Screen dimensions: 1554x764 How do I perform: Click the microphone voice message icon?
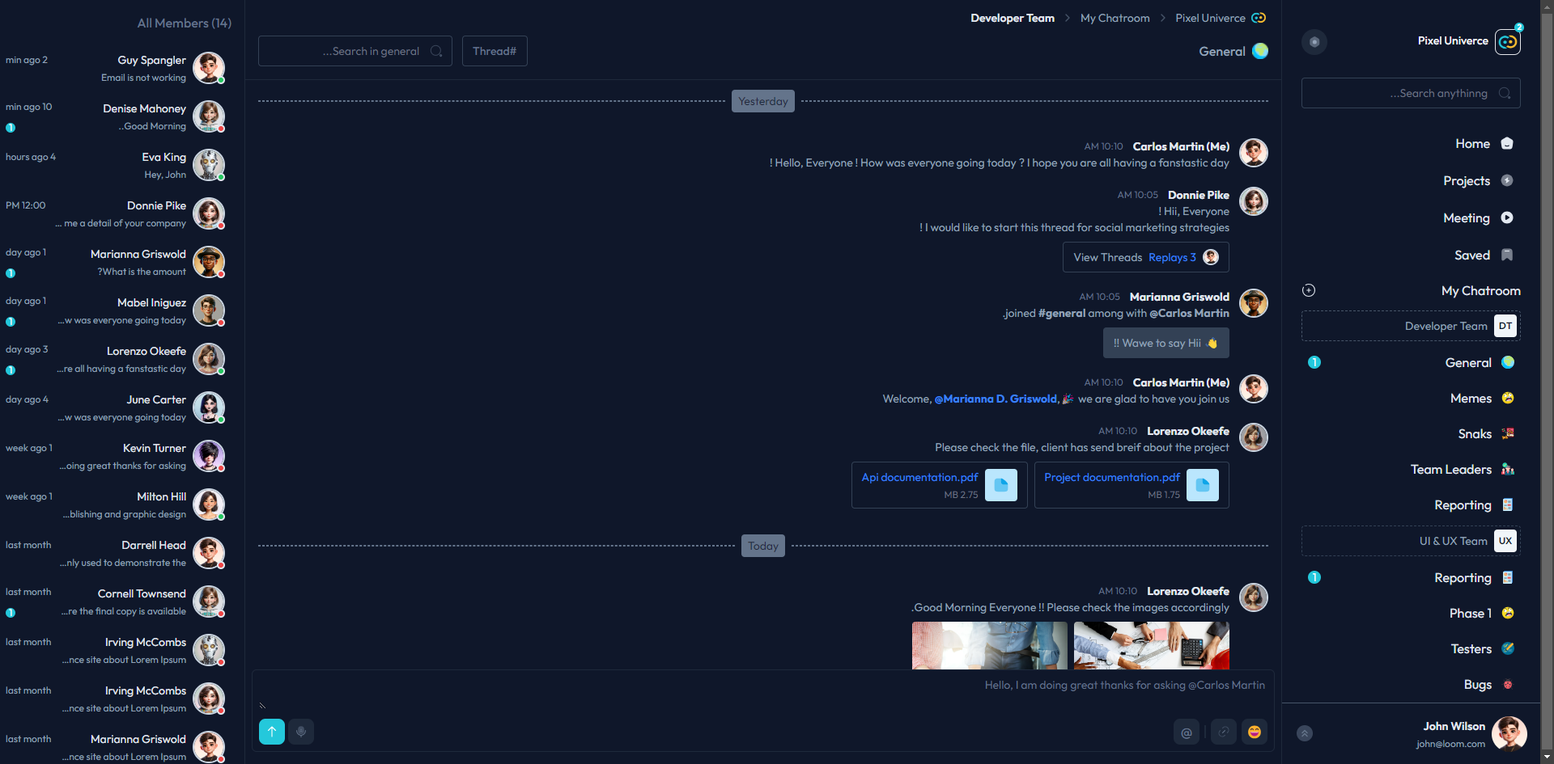[301, 732]
